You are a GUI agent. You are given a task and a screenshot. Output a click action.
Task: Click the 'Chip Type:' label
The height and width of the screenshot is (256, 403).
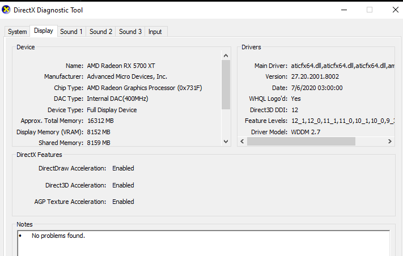69,88
